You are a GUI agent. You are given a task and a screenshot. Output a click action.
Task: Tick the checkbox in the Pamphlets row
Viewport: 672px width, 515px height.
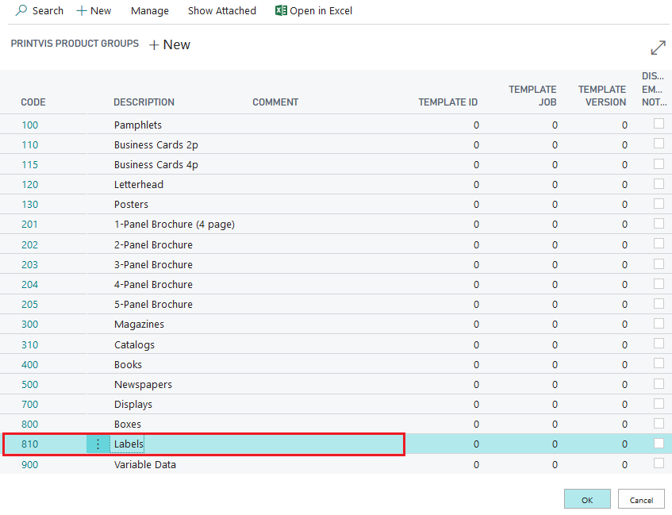659,124
